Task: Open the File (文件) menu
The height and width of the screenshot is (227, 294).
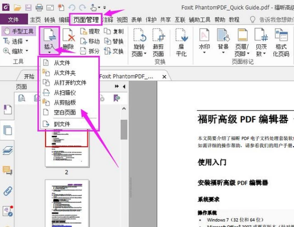Action: point(14,19)
